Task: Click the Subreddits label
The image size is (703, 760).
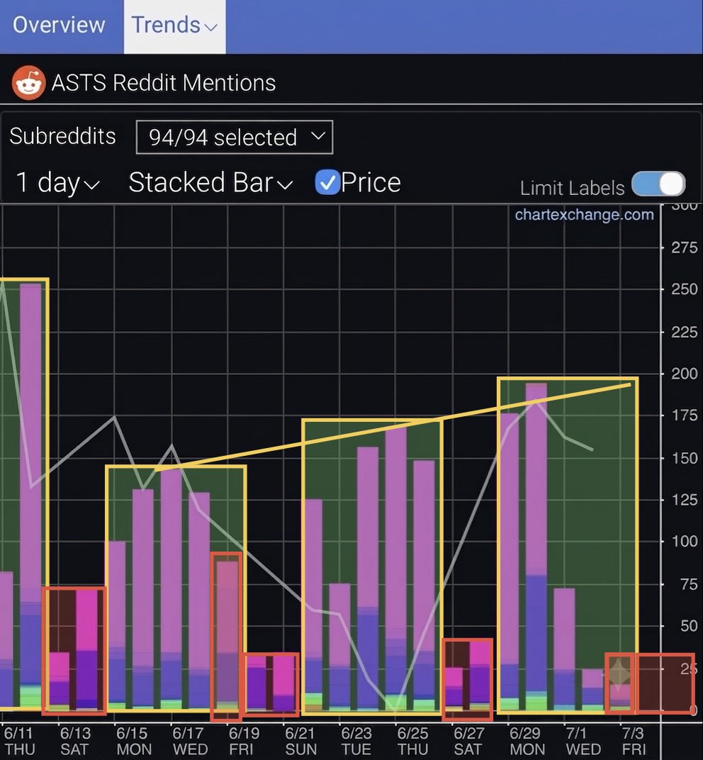Action: click(62, 136)
